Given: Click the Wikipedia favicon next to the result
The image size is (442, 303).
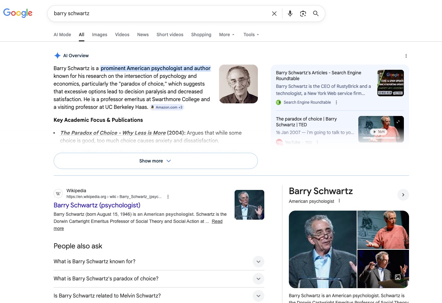Looking at the screenshot, I should coord(58,193).
